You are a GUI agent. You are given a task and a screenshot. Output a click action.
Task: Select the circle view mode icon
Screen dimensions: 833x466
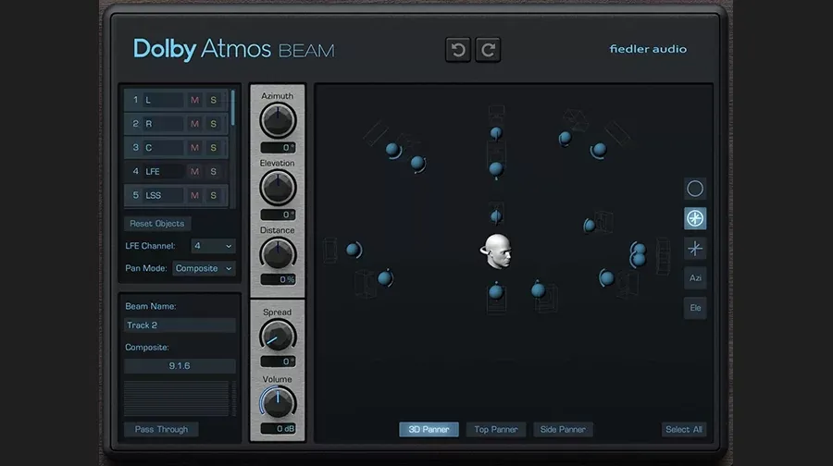click(x=695, y=189)
